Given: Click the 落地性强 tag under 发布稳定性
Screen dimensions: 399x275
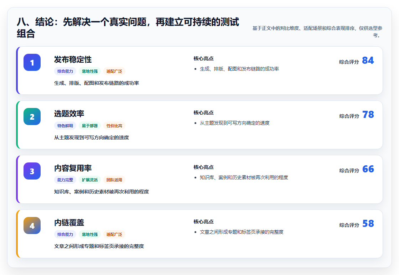Looking at the screenshot, I should tap(89, 71).
